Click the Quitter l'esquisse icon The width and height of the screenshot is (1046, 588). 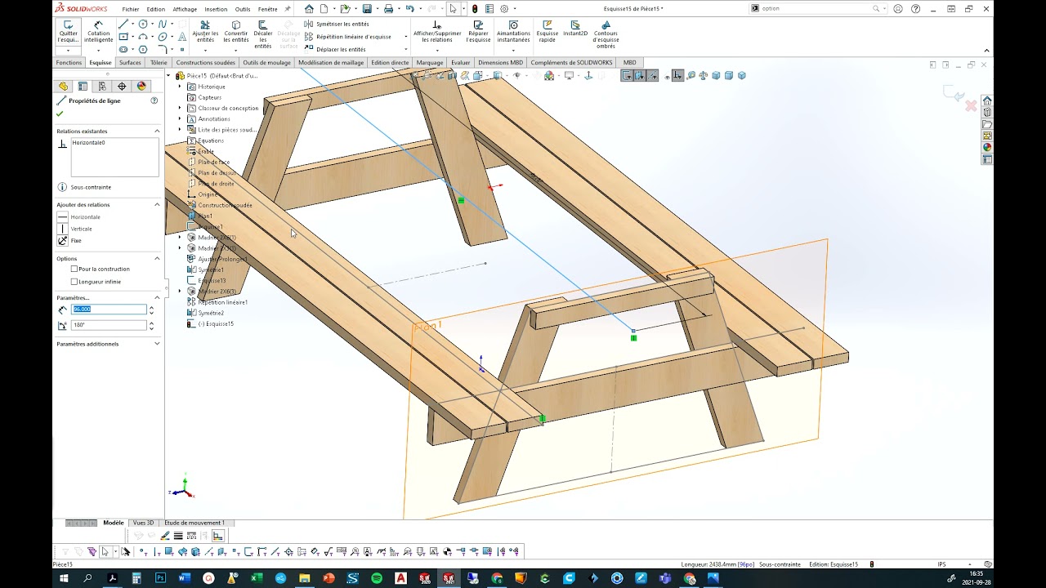[69, 33]
